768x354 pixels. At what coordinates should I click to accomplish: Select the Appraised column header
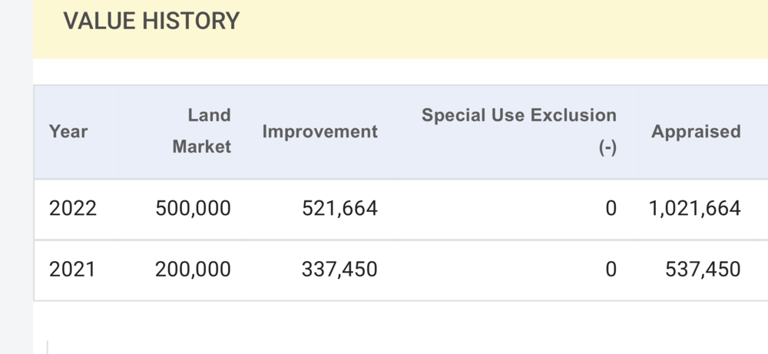pyautogui.click(x=696, y=131)
